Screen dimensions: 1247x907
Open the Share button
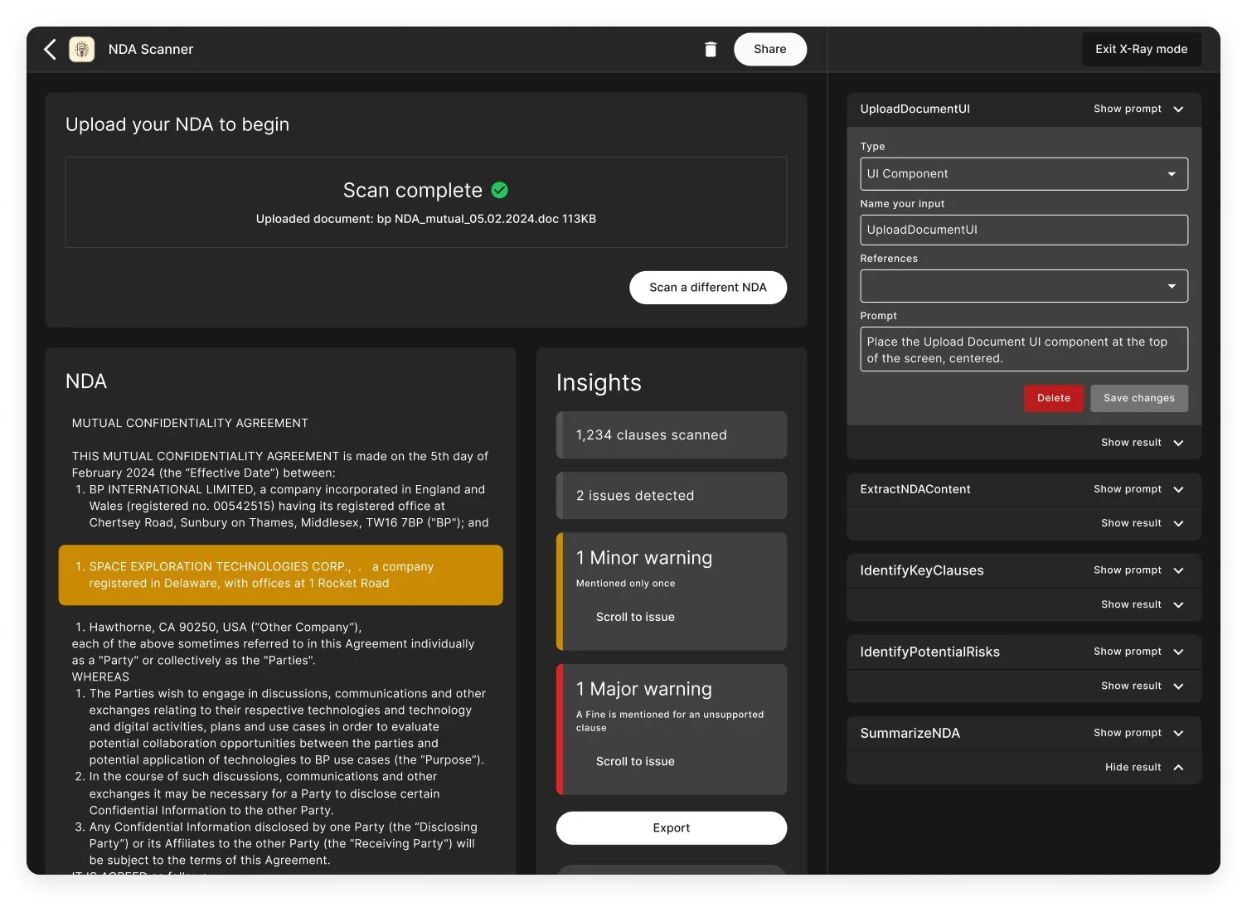(x=769, y=49)
